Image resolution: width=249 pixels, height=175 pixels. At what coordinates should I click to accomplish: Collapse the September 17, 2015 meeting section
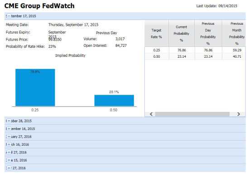tap(9, 16)
